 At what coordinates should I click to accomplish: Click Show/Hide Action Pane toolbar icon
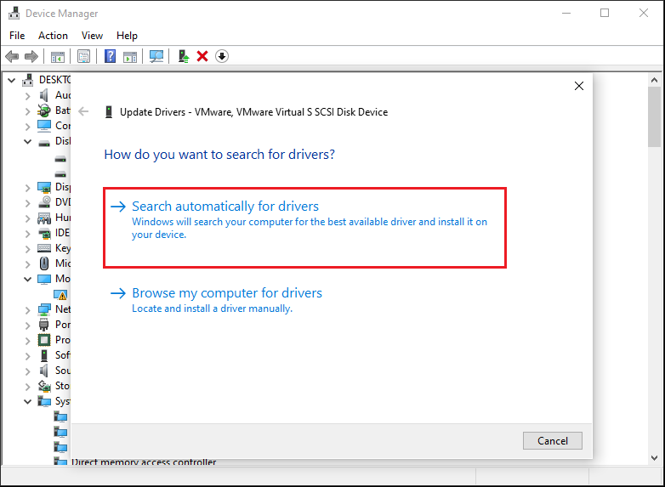(130, 56)
